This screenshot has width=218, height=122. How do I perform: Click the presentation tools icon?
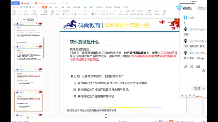[149, 11]
